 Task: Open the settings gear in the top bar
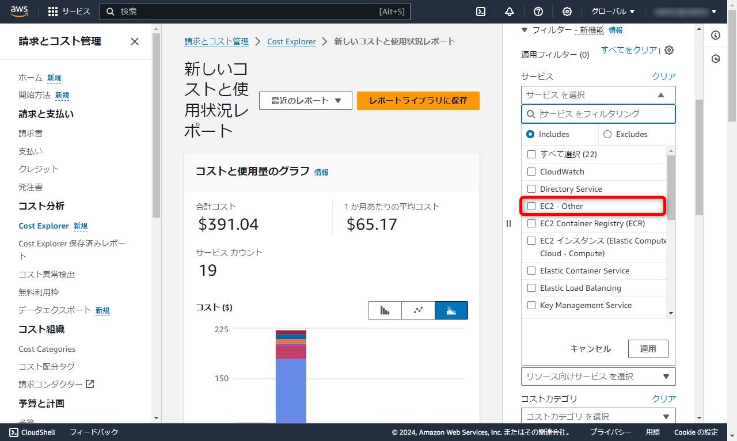tap(567, 11)
